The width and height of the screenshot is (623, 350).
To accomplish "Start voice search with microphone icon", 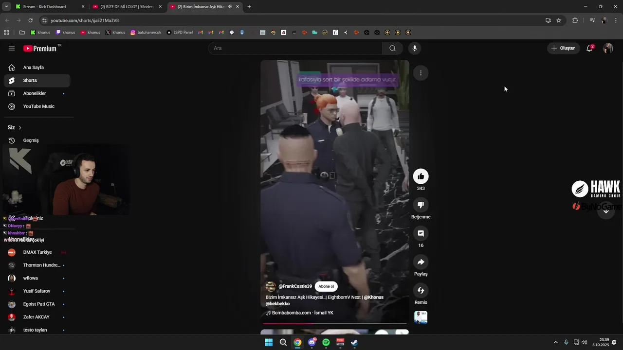I will coord(414,48).
